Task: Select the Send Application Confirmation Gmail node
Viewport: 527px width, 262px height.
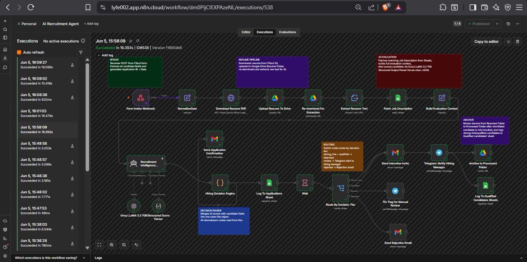Action: coord(215,139)
